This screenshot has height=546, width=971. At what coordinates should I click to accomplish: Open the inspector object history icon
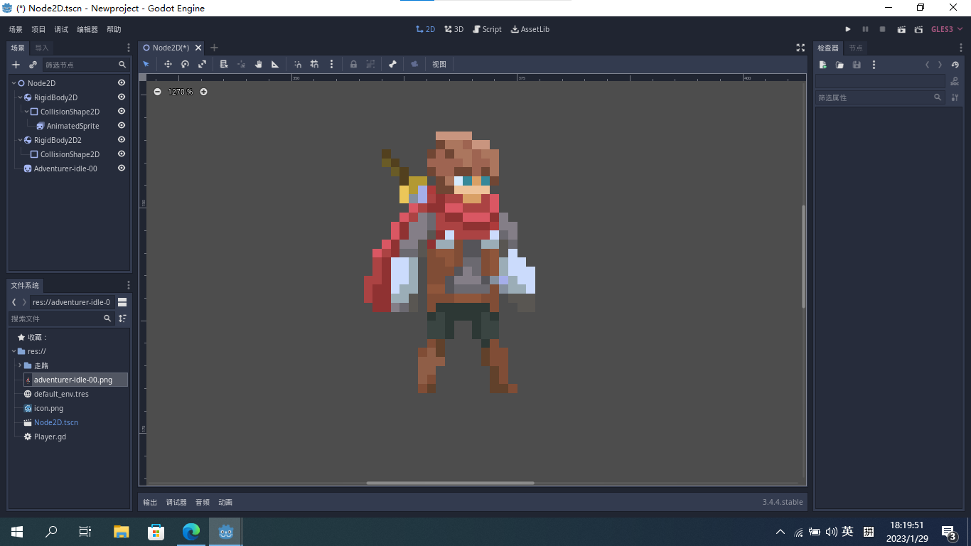tap(955, 65)
